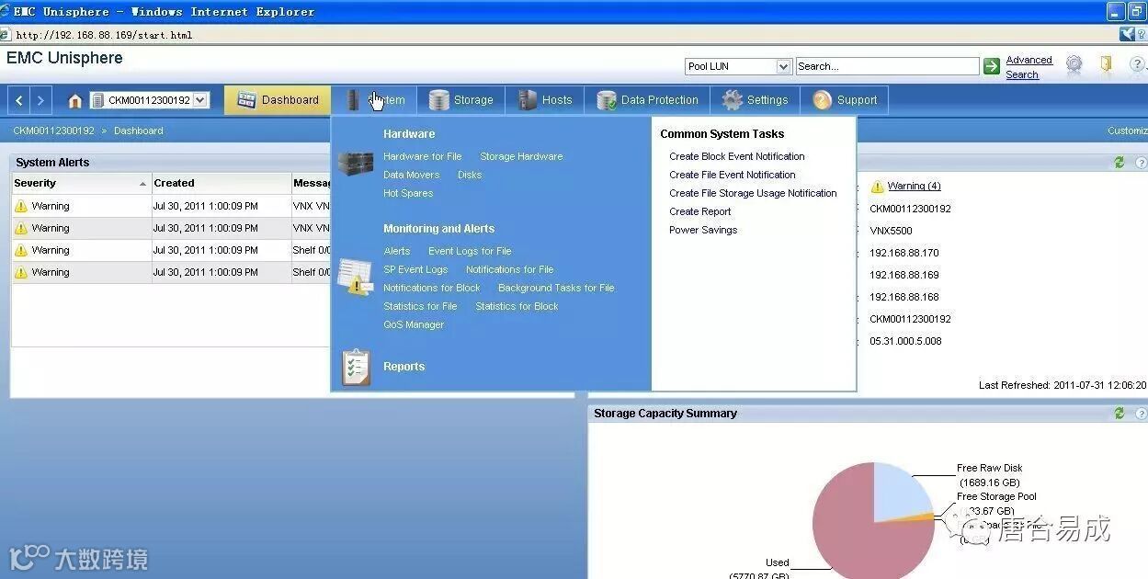Open Background Tasks for File

tap(556, 288)
